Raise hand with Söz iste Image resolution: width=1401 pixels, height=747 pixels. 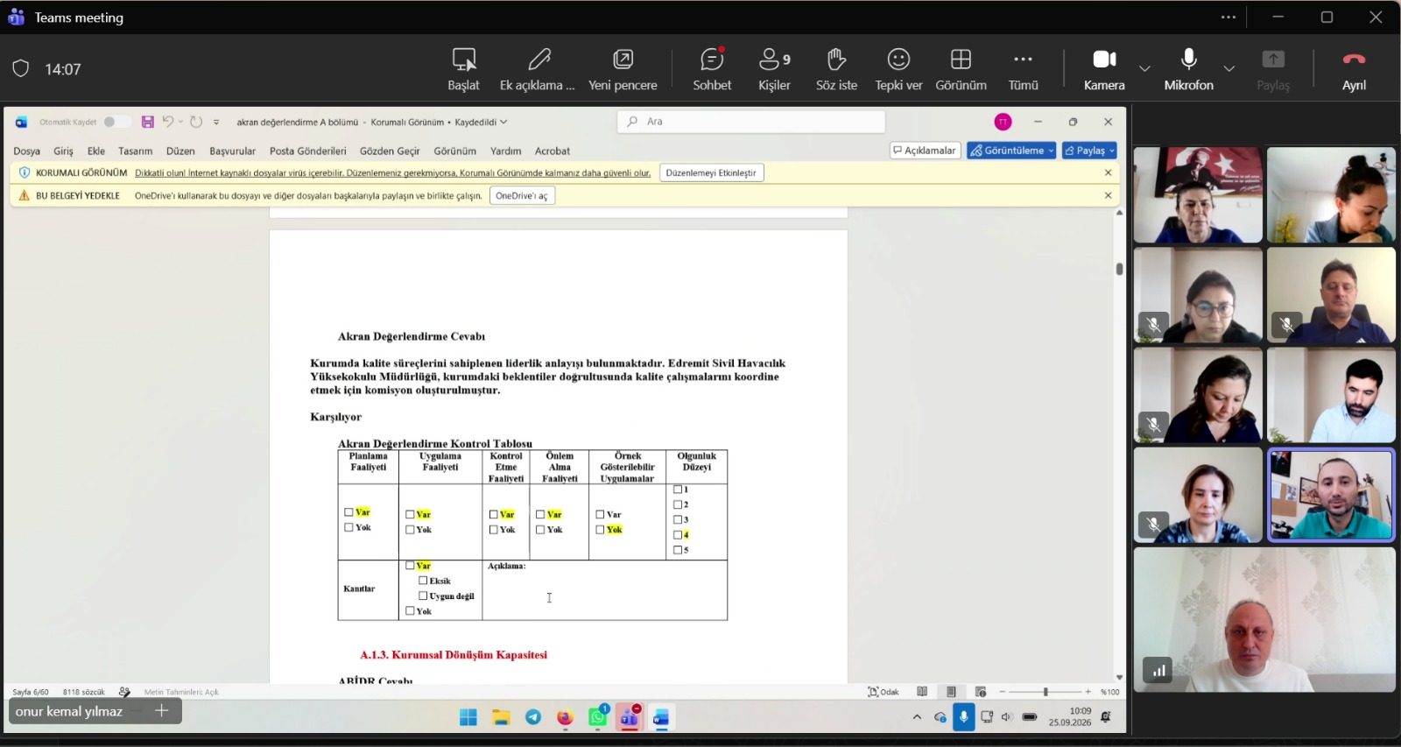click(836, 69)
